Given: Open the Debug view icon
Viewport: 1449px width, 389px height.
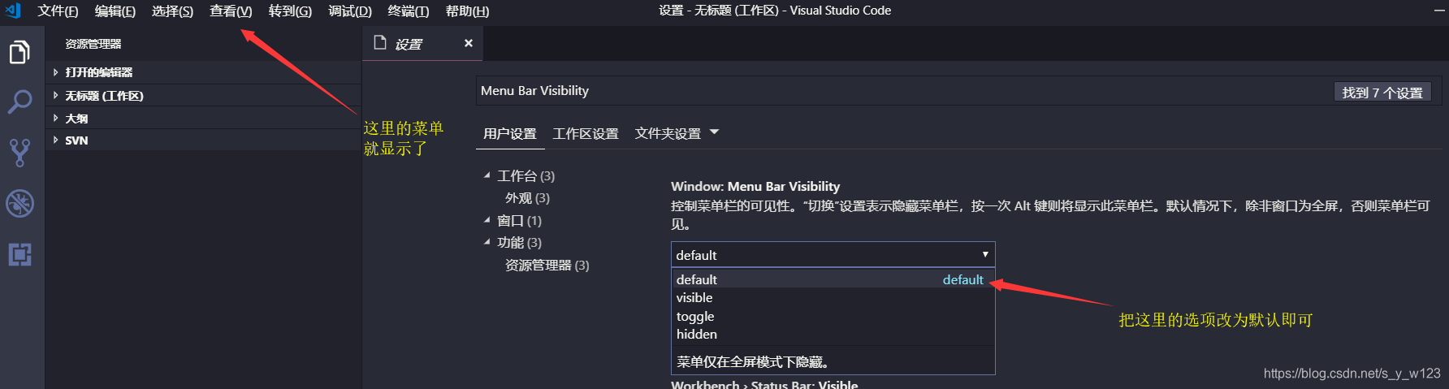Looking at the screenshot, I should [x=19, y=203].
